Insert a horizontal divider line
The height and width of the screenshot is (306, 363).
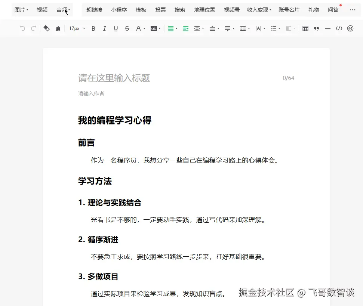(x=328, y=29)
